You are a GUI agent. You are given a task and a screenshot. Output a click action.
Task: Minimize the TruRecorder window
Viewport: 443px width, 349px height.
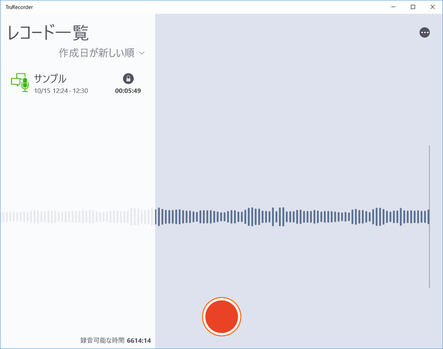394,7
